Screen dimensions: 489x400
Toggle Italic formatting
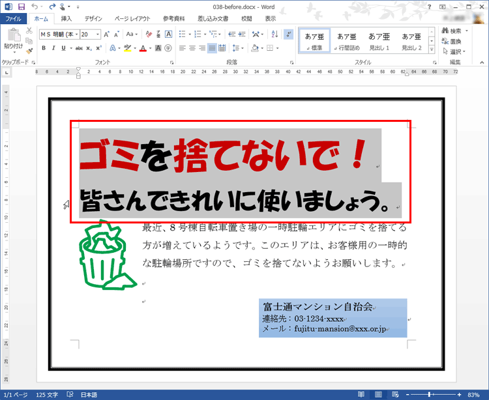(x=53, y=48)
